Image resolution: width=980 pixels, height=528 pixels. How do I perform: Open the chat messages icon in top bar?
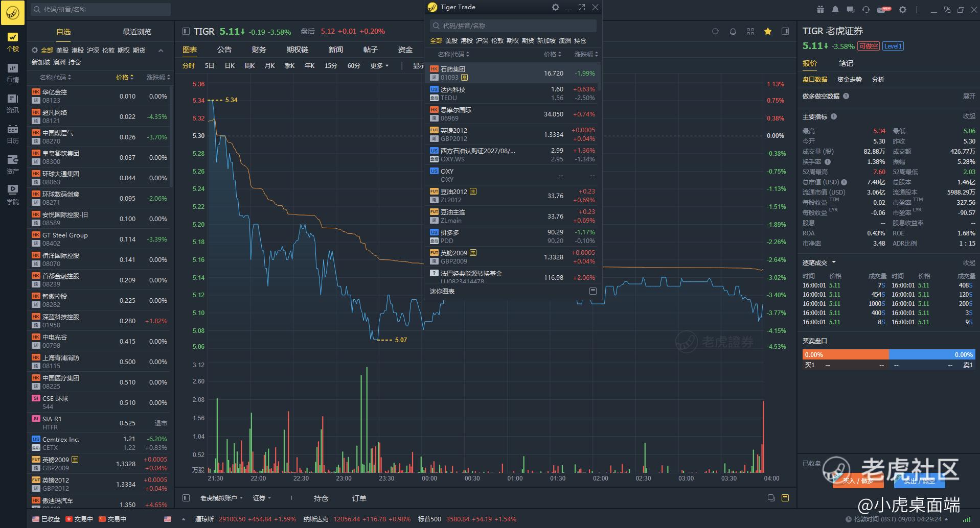tap(850, 9)
